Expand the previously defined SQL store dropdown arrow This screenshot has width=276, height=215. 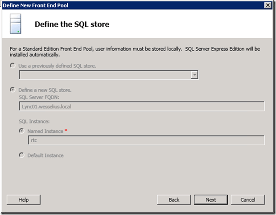pos(194,75)
